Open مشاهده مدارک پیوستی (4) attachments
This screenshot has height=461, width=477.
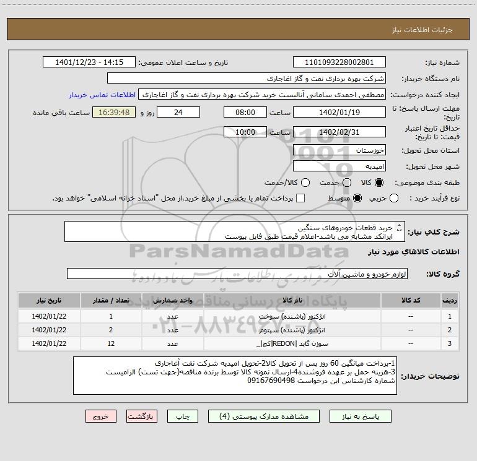coord(264,416)
